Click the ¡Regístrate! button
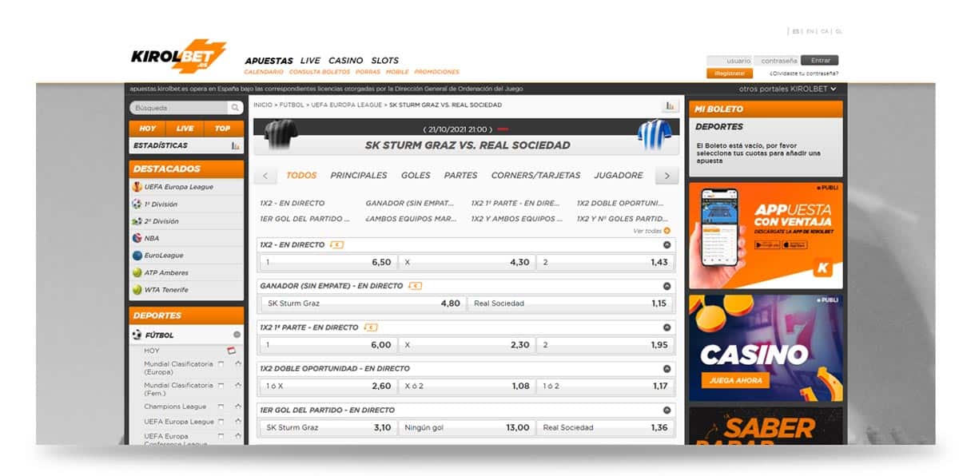This screenshot has height=476, width=959. click(730, 73)
